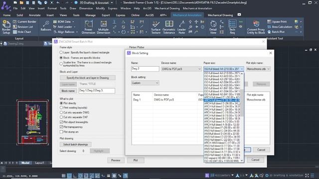Image resolution: width=319 pixels, height=179 pixels.
Task: Select the Leader Note tool
Action: (181, 27)
